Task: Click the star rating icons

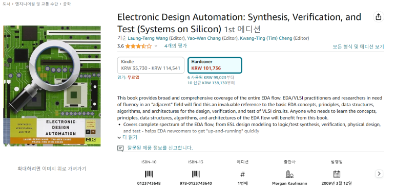Action: pos(138,46)
